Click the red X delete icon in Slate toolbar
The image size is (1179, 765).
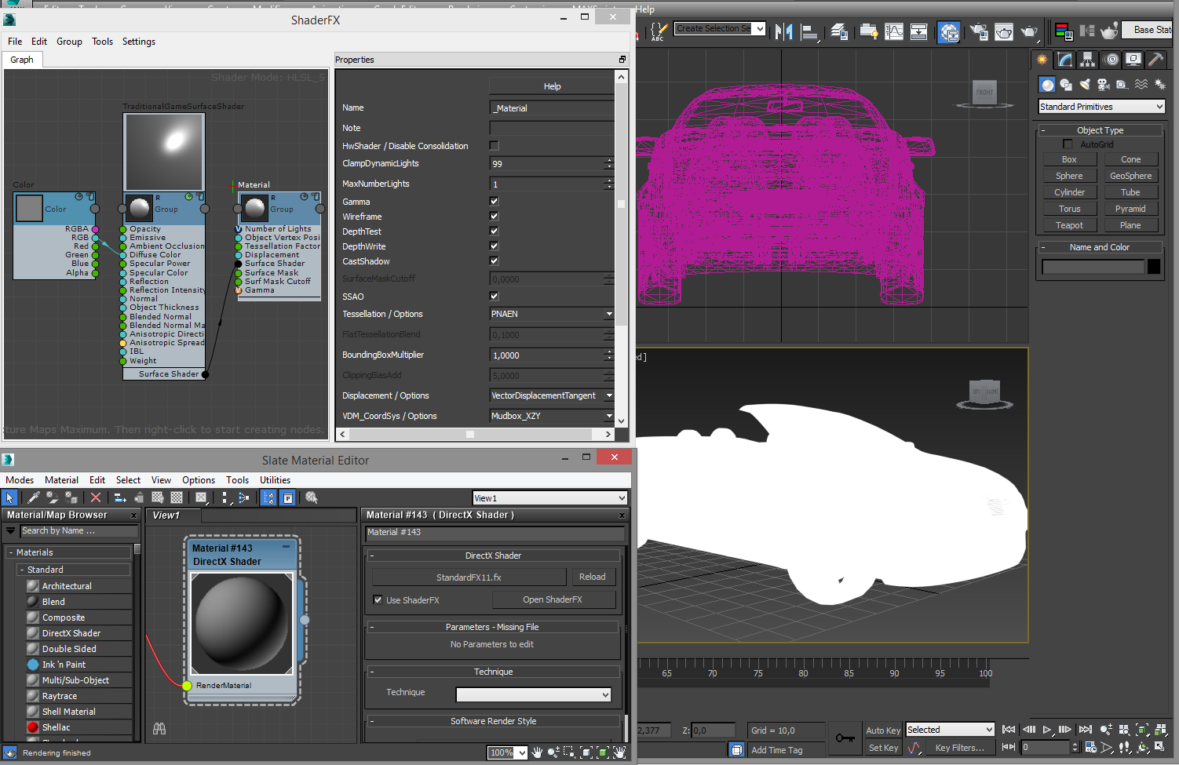click(x=96, y=497)
